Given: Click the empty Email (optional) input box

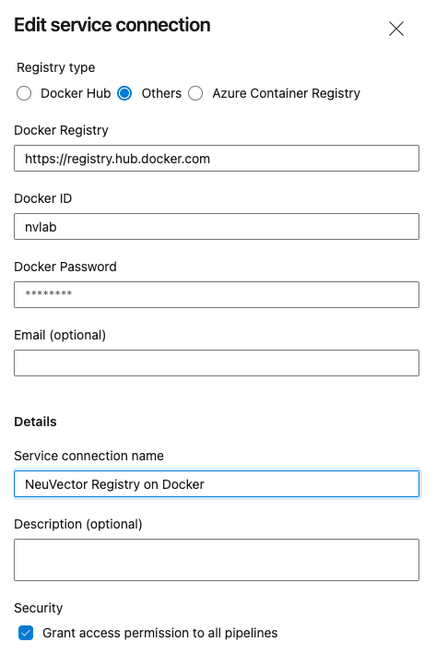Looking at the screenshot, I should tap(217, 363).
